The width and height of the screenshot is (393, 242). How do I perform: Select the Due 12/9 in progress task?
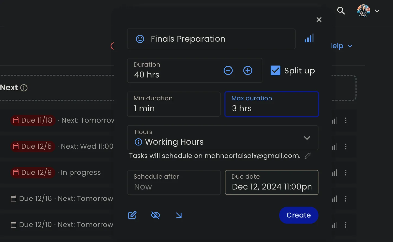pyautogui.click(x=56, y=172)
